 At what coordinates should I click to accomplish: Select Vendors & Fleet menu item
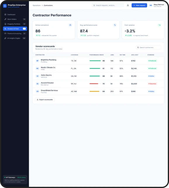[15, 29]
